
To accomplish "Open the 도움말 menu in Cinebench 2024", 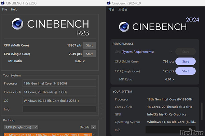I will 123,10.
